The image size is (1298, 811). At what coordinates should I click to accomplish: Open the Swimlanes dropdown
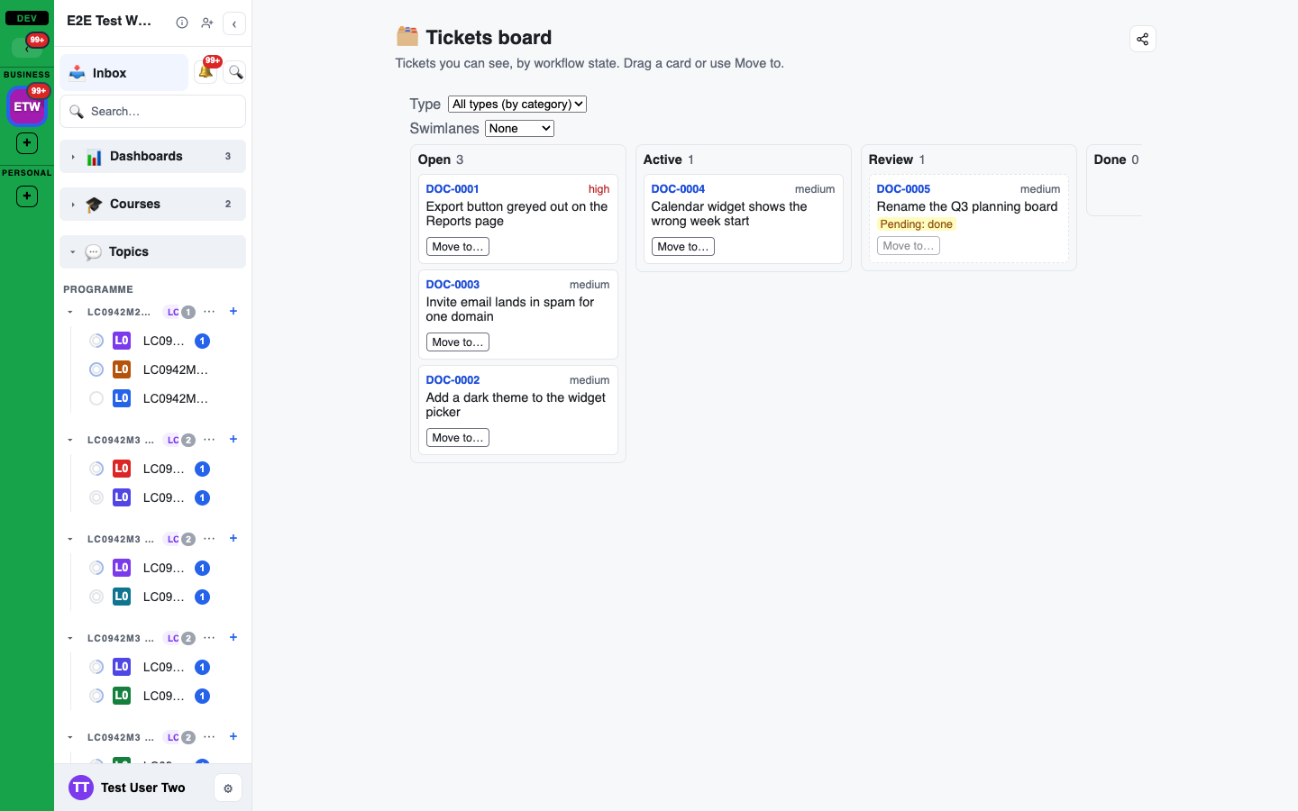(x=519, y=129)
